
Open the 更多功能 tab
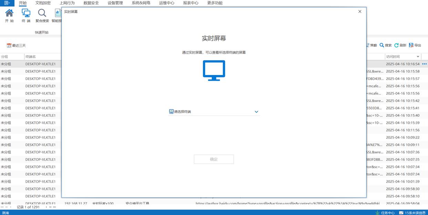215,3
